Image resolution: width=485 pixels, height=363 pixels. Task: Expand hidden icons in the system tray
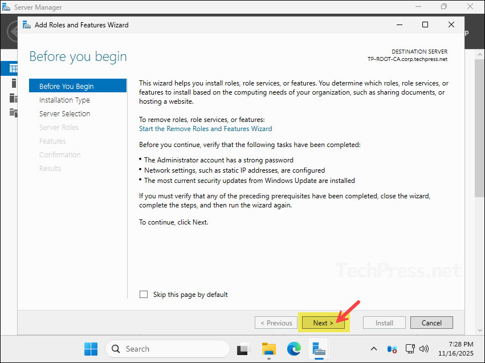pos(373,348)
